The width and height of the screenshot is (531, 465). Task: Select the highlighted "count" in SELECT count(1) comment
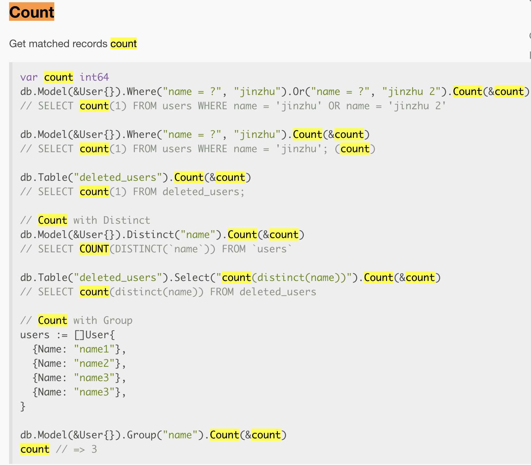(94, 106)
